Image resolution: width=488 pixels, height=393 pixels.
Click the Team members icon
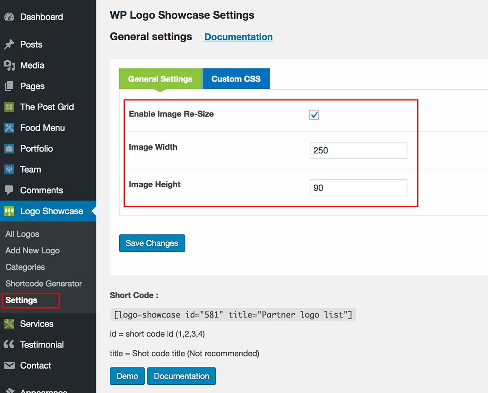point(9,169)
